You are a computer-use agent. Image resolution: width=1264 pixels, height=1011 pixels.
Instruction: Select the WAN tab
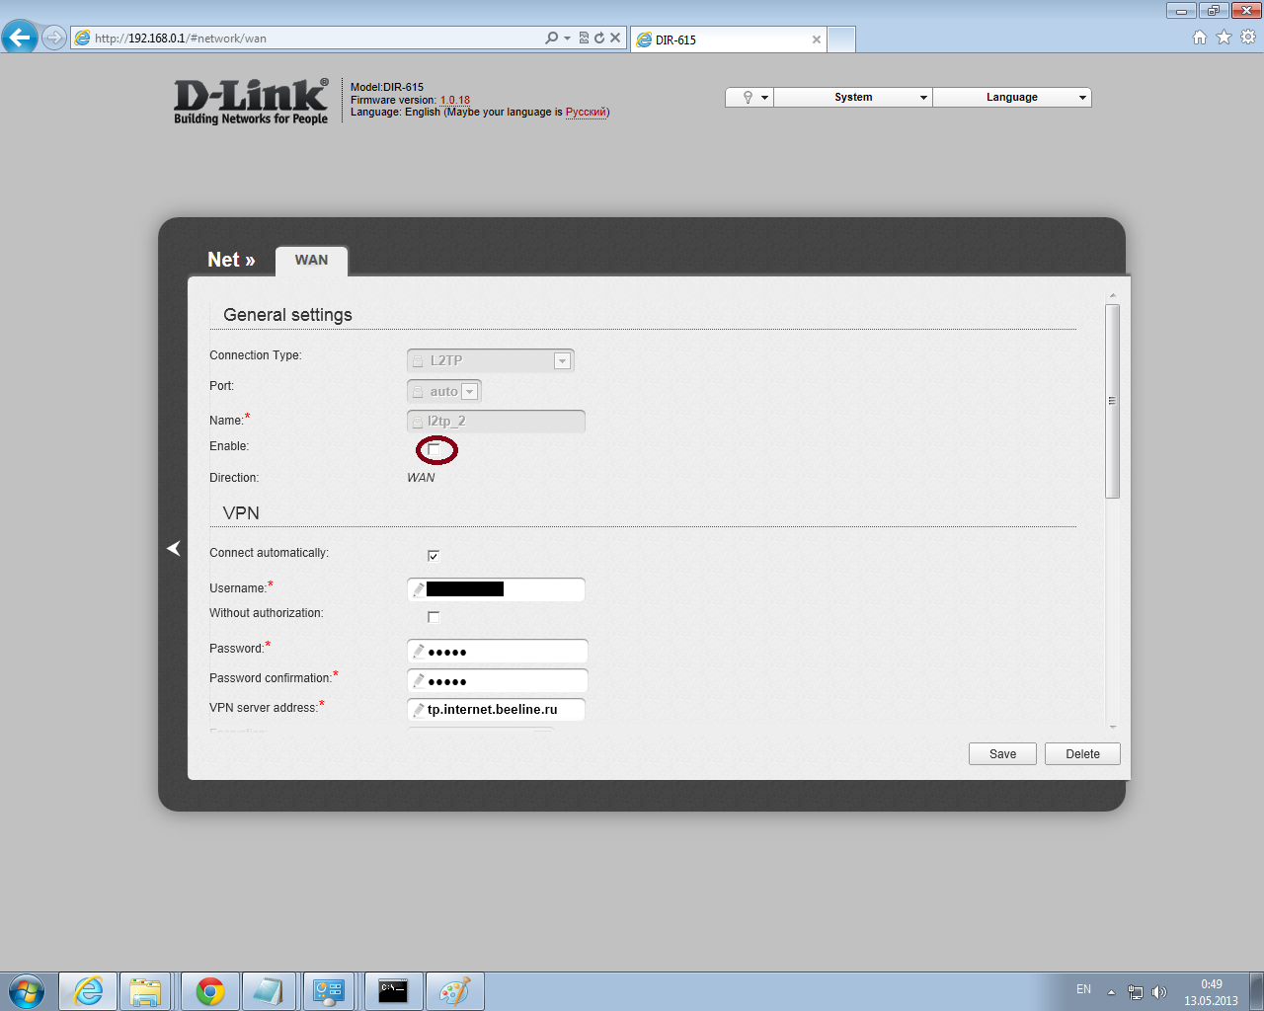click(311, 261)
